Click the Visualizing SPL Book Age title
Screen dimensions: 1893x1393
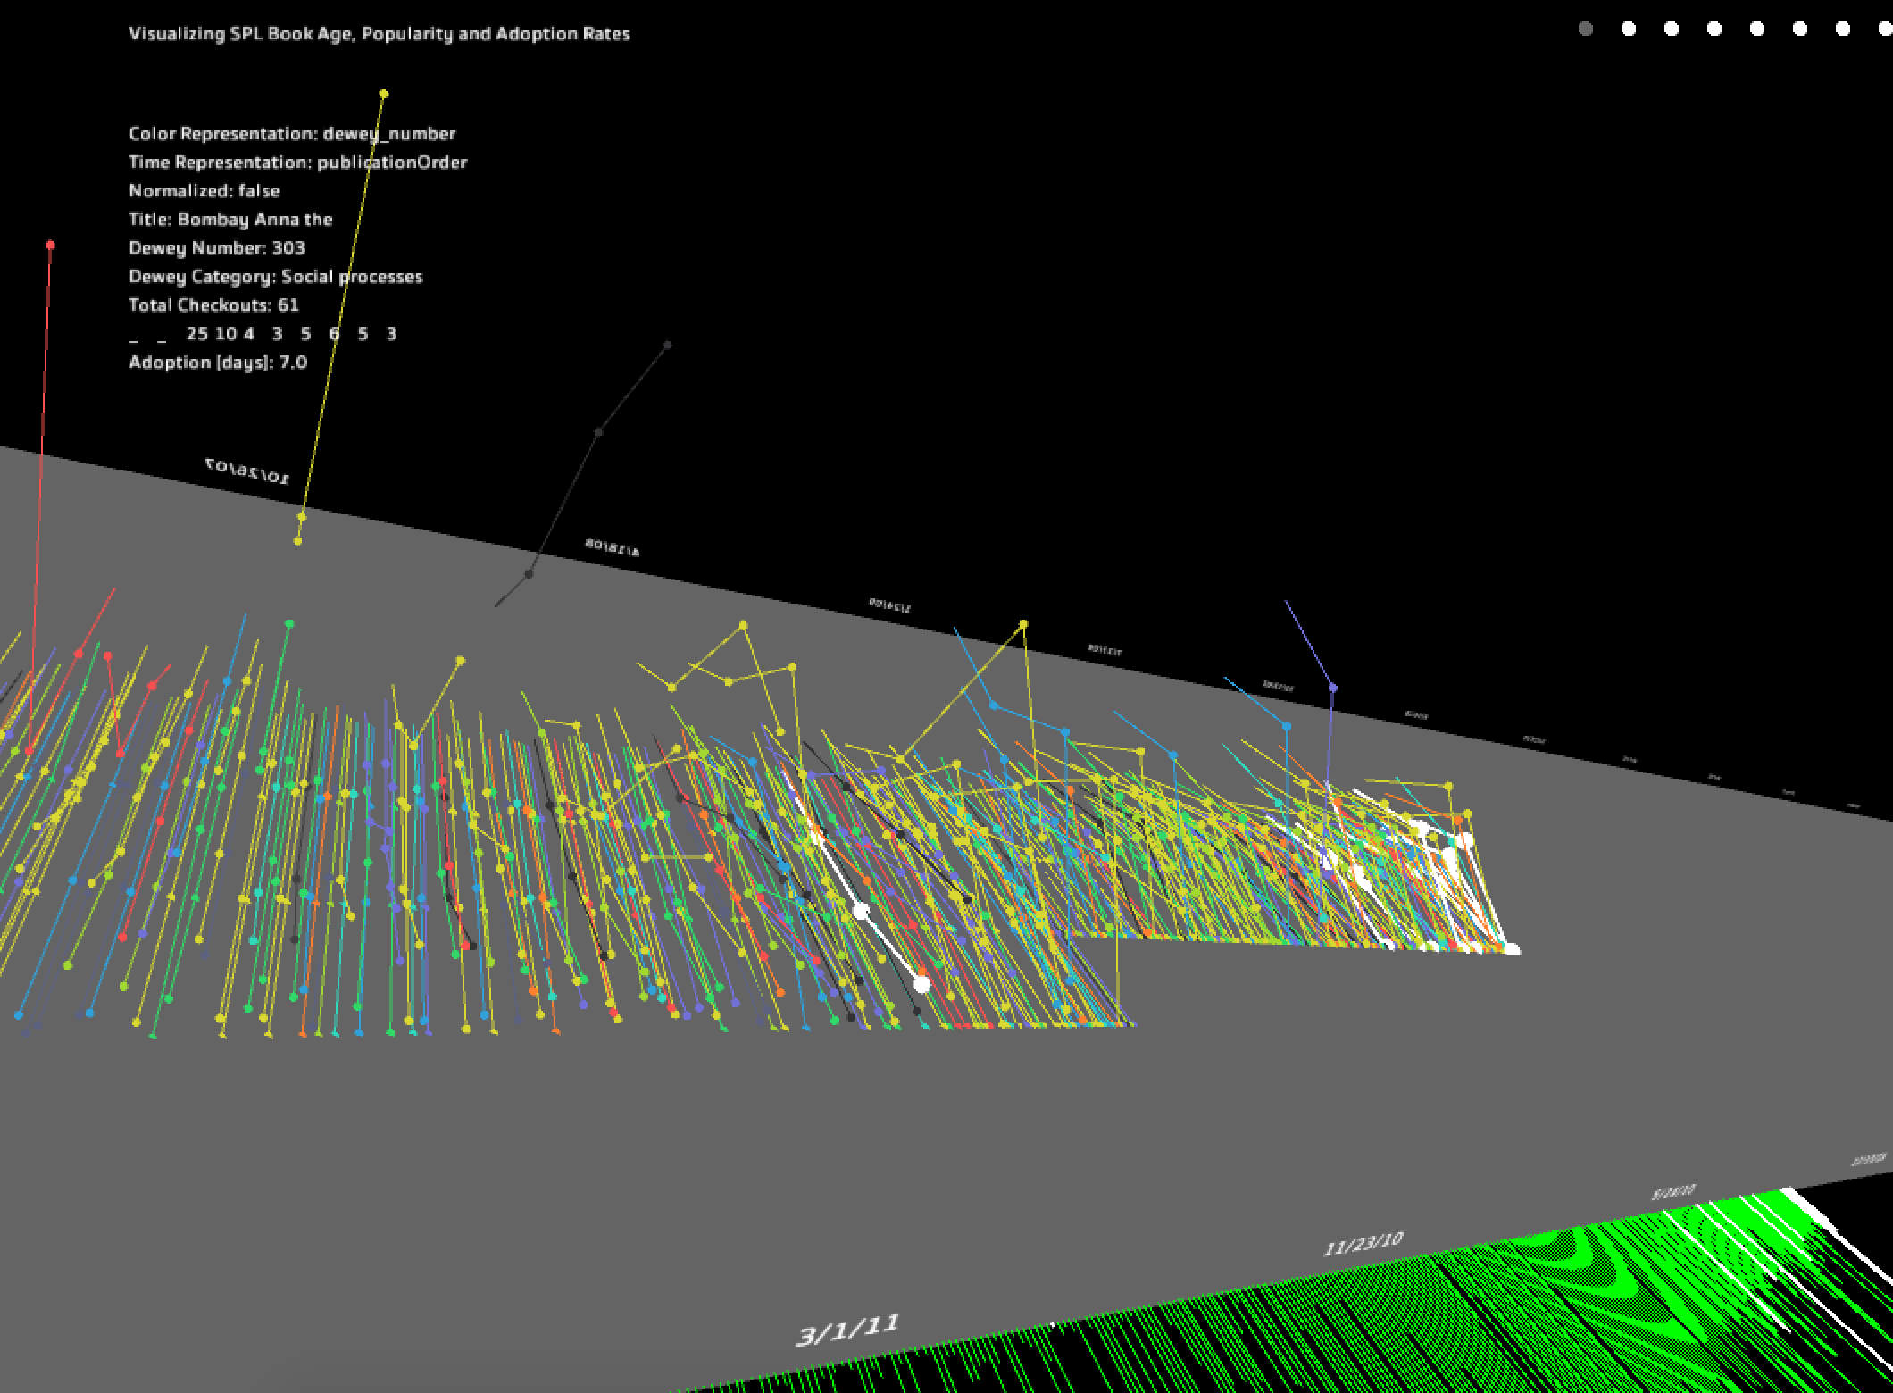point(379,34)
